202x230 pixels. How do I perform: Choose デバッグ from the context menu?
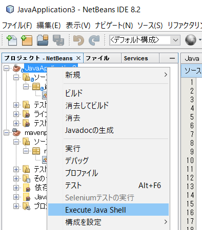108,160
